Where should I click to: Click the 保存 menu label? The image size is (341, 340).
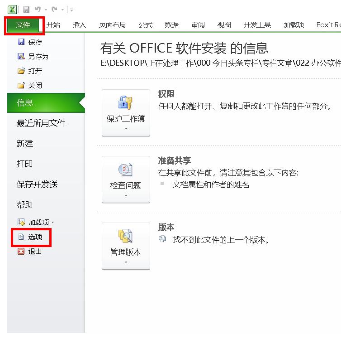click(x=35, y=42)
